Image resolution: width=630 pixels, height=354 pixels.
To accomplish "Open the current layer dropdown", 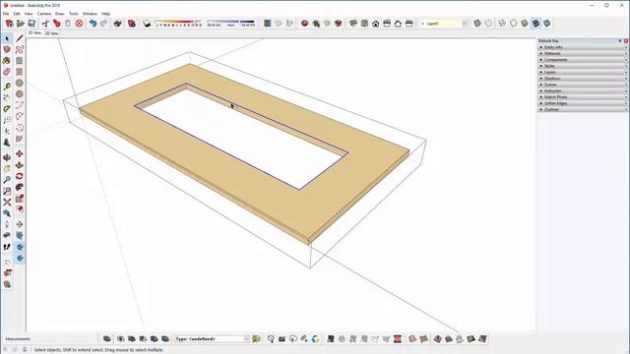I will coord(465,24).
